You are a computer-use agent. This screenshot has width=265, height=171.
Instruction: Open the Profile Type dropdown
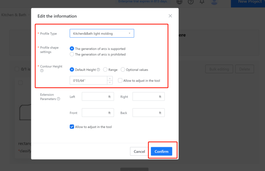(102, 34)
